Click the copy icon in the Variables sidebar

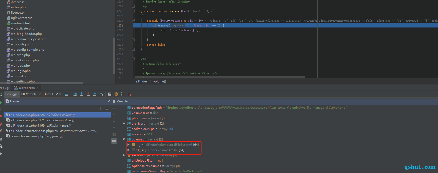click(x=114, y=134)
